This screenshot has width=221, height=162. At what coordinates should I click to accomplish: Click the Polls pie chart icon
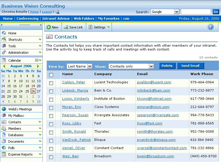click(4, 148)
